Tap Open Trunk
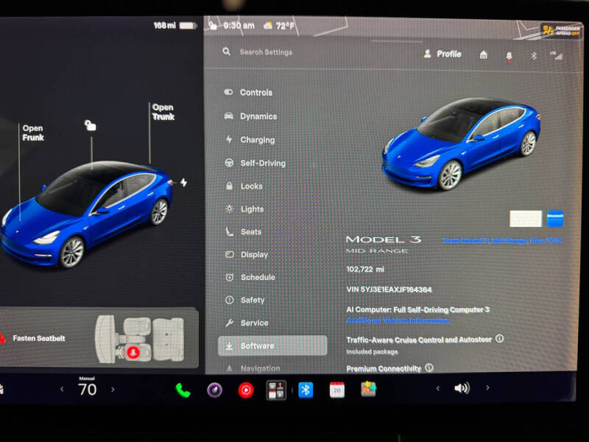 click(163, 112)
